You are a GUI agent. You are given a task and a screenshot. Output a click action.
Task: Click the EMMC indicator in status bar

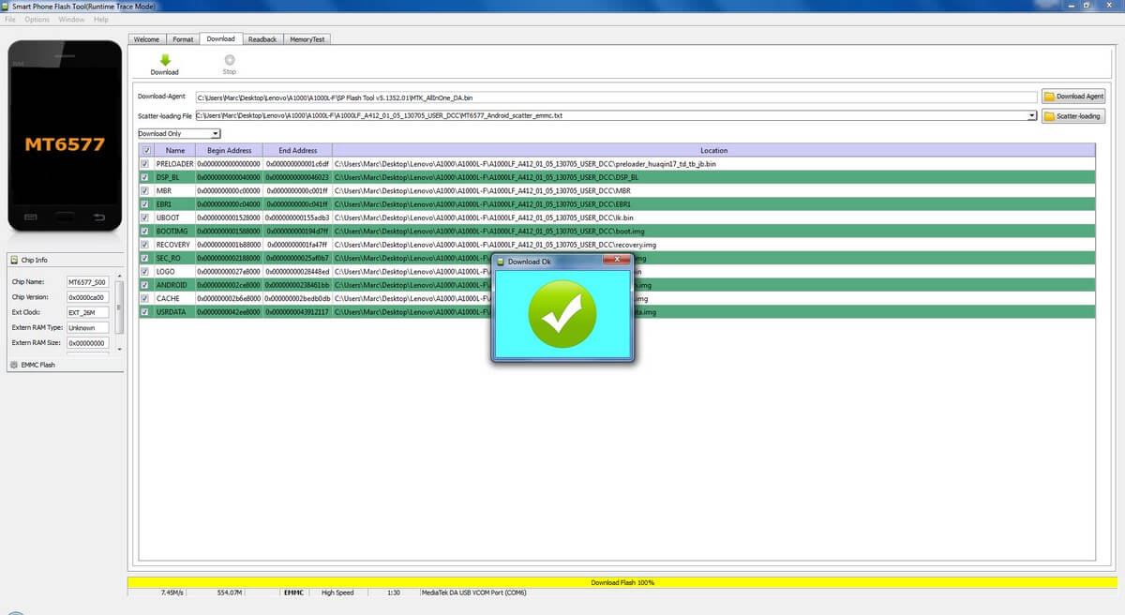point(293,592)
